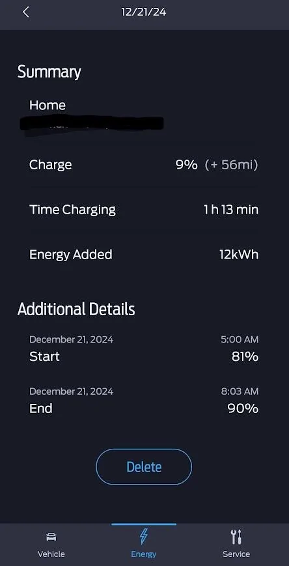Click the Start 81% entry

tap(144, 349)
